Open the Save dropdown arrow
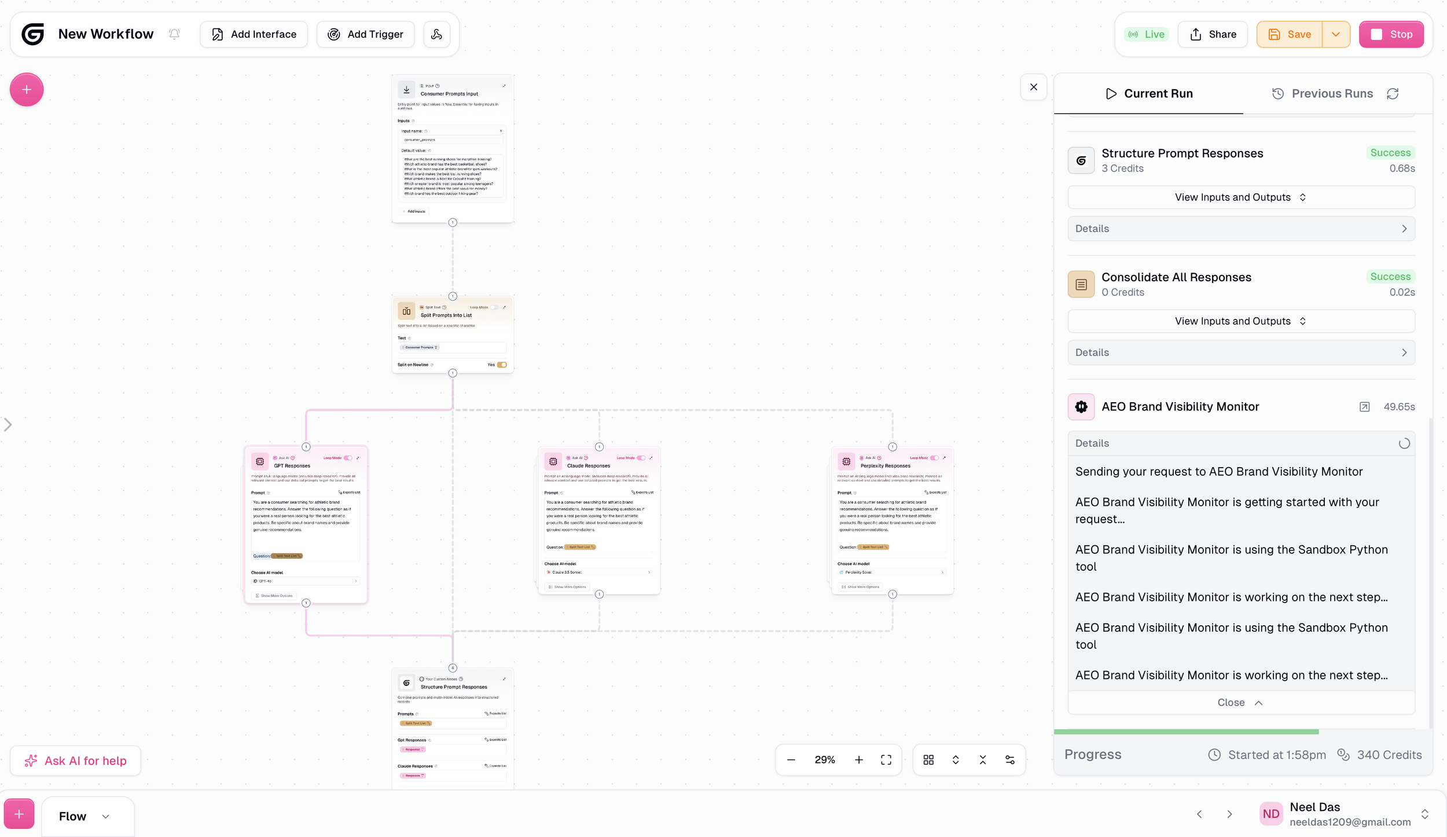This screenshot has width=1447, height=837. (1336, 34)
